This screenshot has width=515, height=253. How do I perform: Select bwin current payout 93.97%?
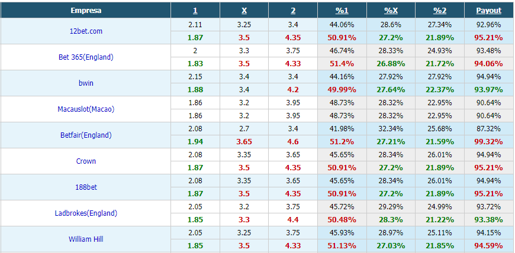point(489,90)
